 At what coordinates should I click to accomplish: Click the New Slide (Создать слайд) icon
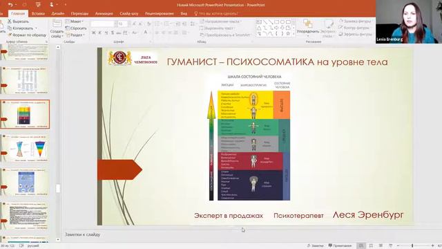pos(57,24)
